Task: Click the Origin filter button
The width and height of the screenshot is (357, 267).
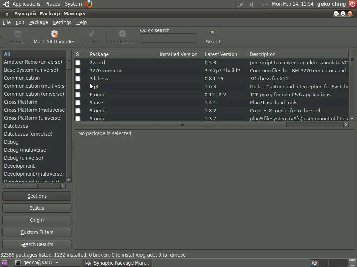Action: click(x=37, y=220)
